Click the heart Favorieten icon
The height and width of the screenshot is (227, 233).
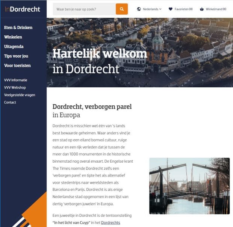(x=171, y=9)
